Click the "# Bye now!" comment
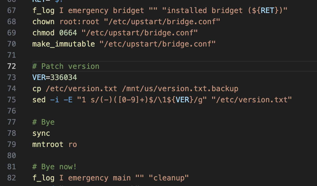317x186 pixels. (x=55, y=167)
